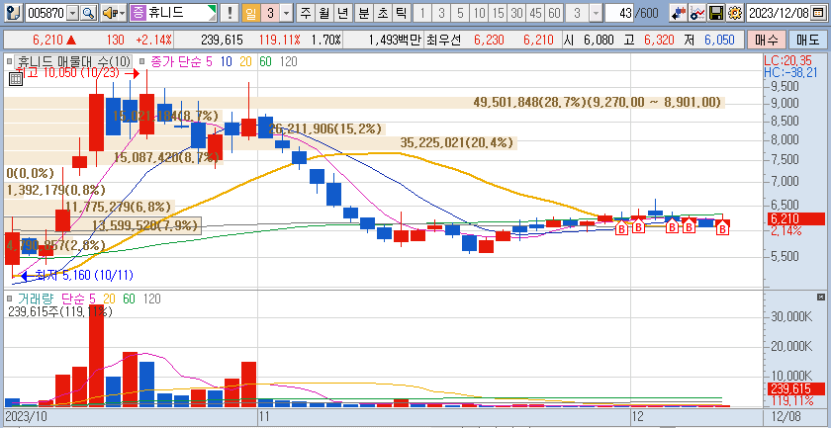Click the pink 3 period button

click(270, 13)
